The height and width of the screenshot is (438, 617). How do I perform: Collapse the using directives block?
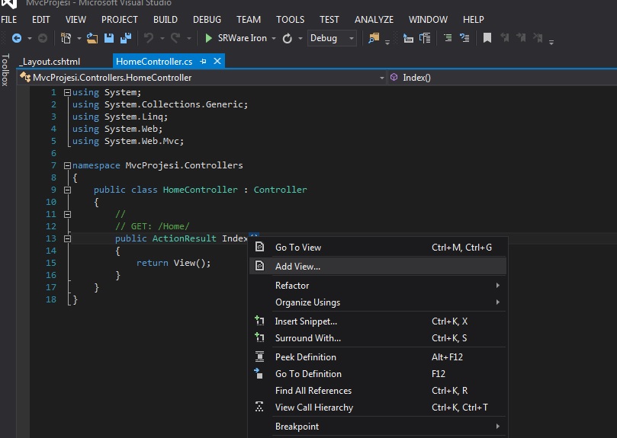(x=67, y=92)
